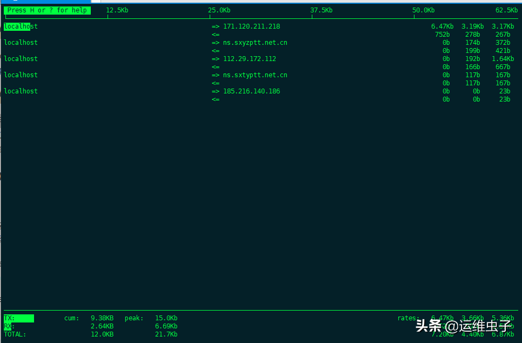Select the ns.sxtyptt.net.cn host row
The image size is (522, 343).
[255, 75]
